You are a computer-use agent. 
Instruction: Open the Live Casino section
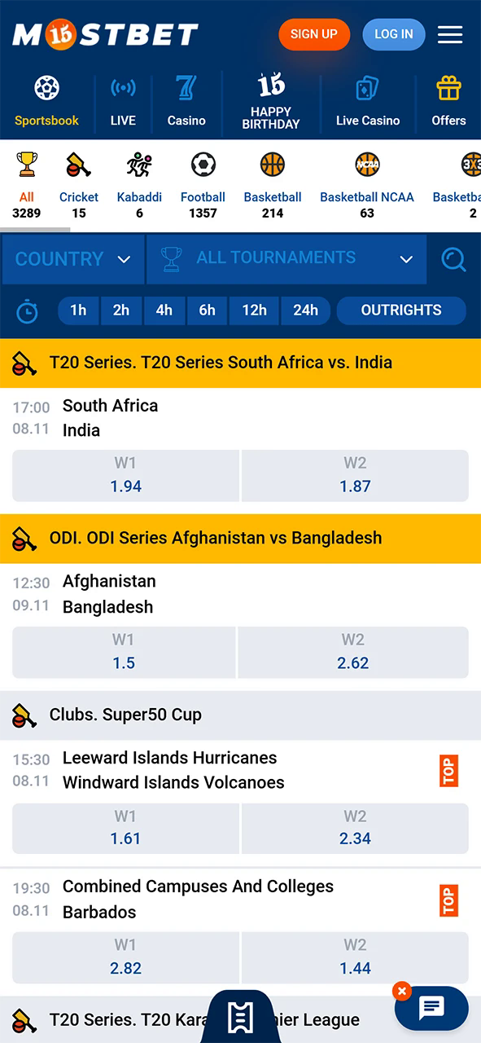click(367, 99)
